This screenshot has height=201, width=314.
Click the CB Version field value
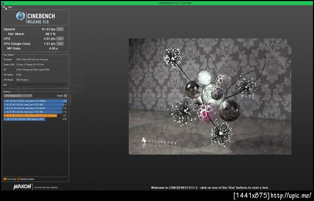(41, 75)
